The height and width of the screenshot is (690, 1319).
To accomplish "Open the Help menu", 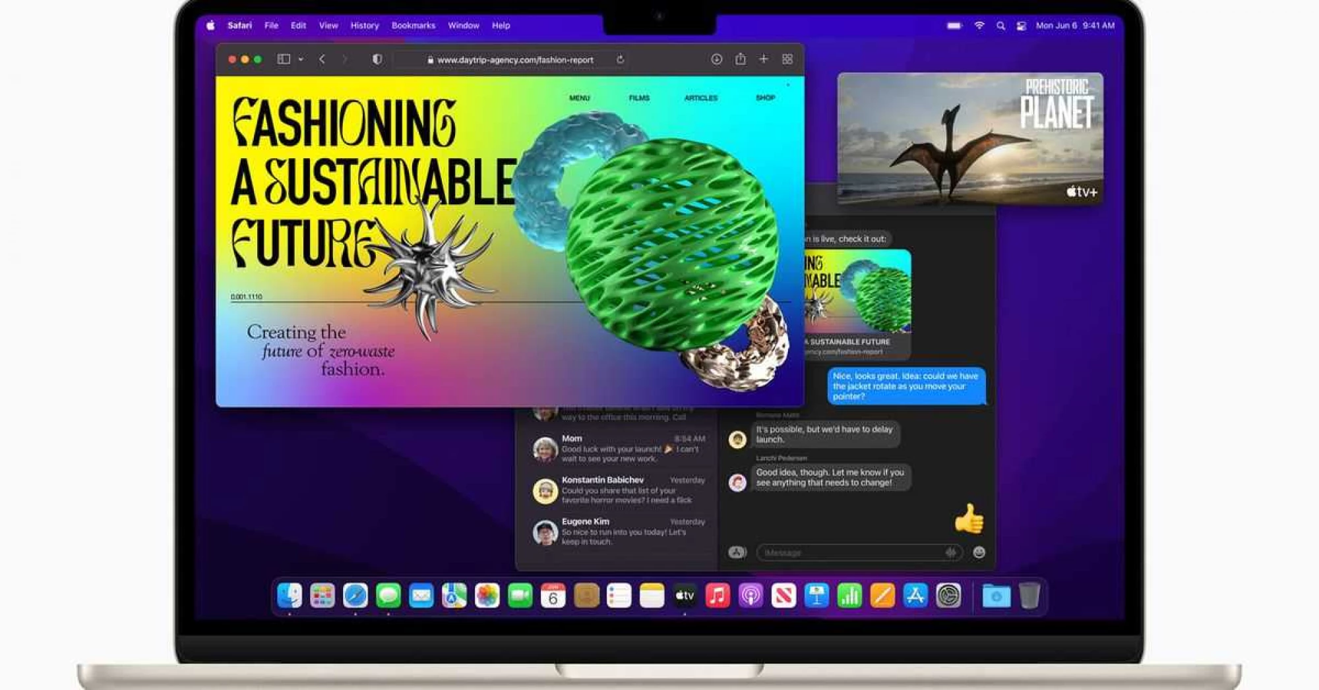I will pos(501,25).
